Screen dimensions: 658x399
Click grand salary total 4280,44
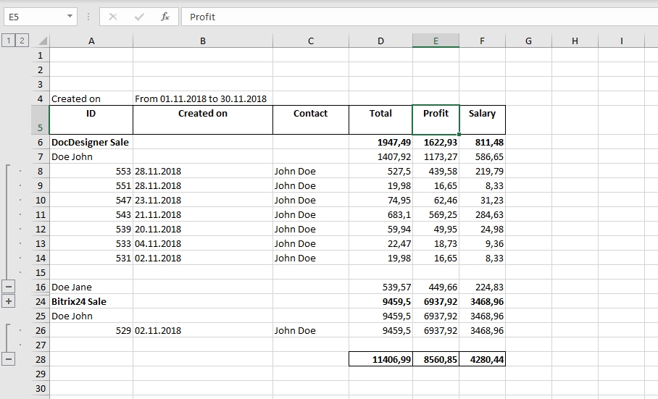[x=482, y=359]
